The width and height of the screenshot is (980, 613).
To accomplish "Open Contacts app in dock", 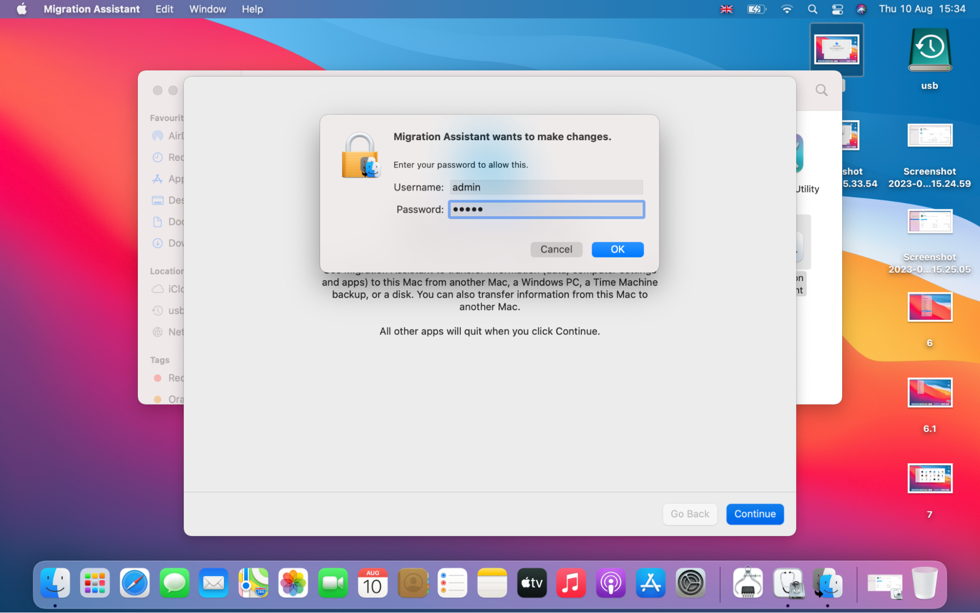I will coord(413,583).
